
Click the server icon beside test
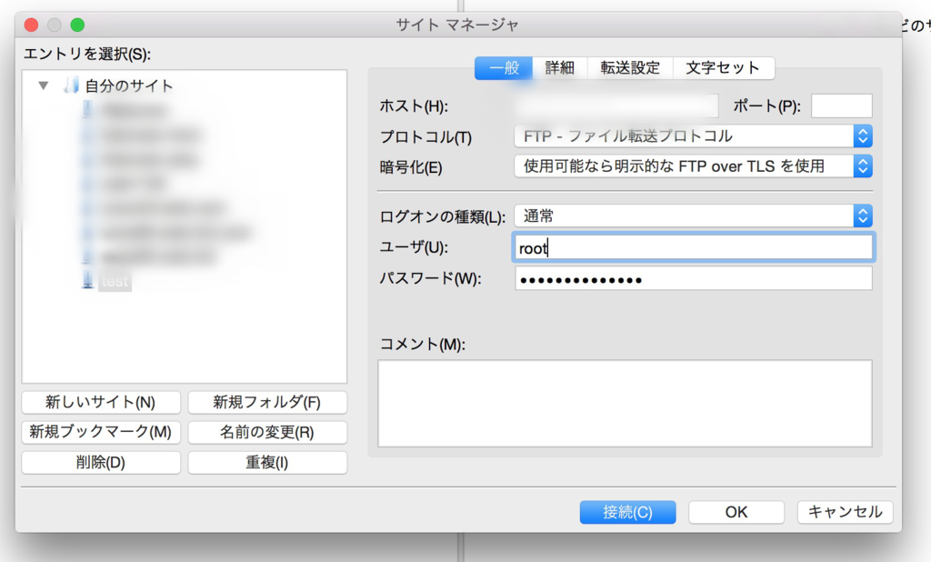tap(87, 280)
